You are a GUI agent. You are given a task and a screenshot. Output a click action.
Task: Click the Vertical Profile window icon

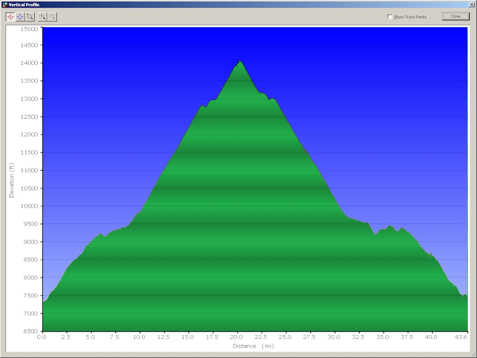pyautogui.click(x=5, y=5)
